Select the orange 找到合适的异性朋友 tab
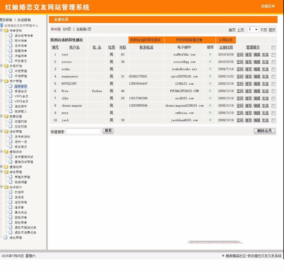This screenshot has width=284, height=272. [x=146, y=40]
